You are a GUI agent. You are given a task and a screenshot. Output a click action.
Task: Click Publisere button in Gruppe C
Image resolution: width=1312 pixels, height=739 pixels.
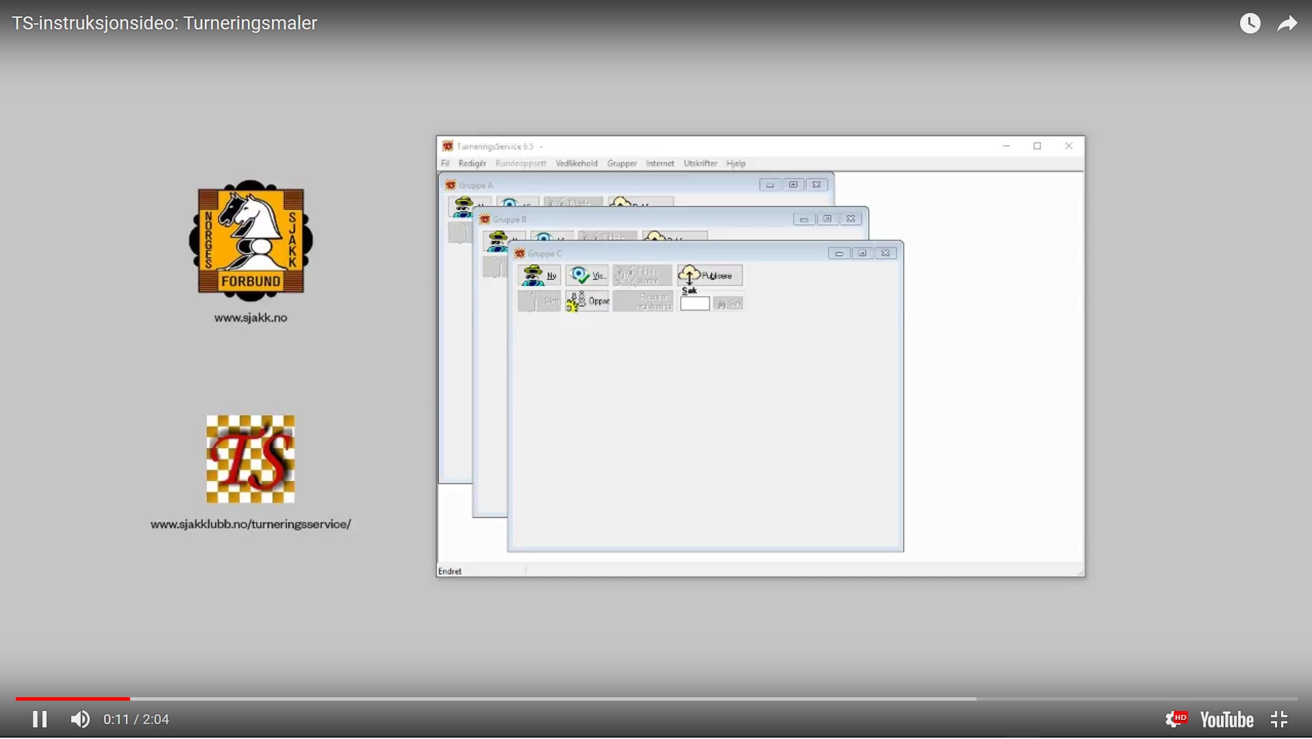click(x=710, y=275)
